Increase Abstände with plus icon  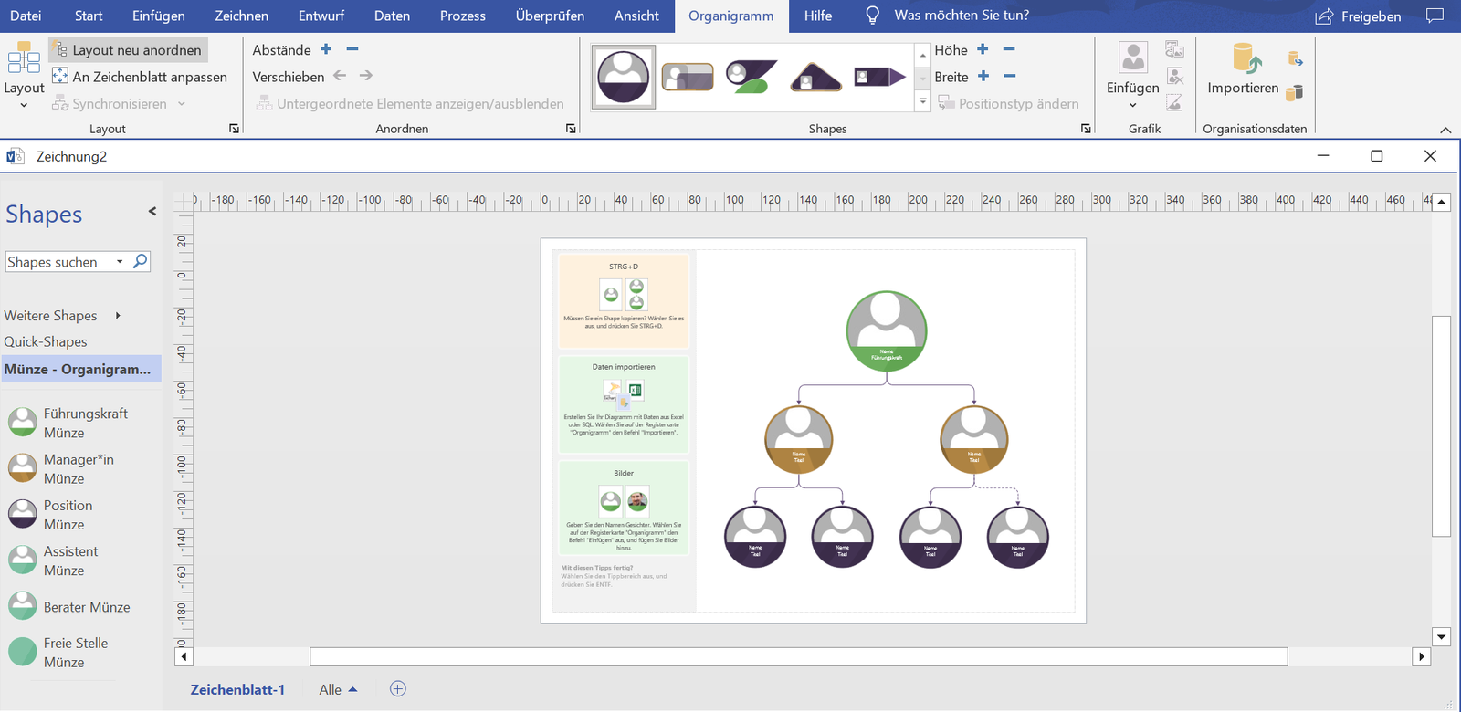coord(326,49)
